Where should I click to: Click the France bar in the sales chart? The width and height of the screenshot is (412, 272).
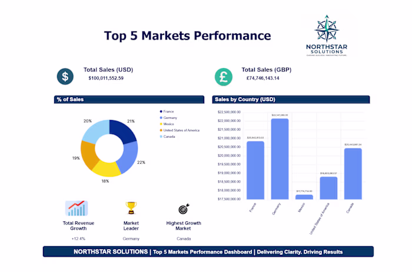255,170
